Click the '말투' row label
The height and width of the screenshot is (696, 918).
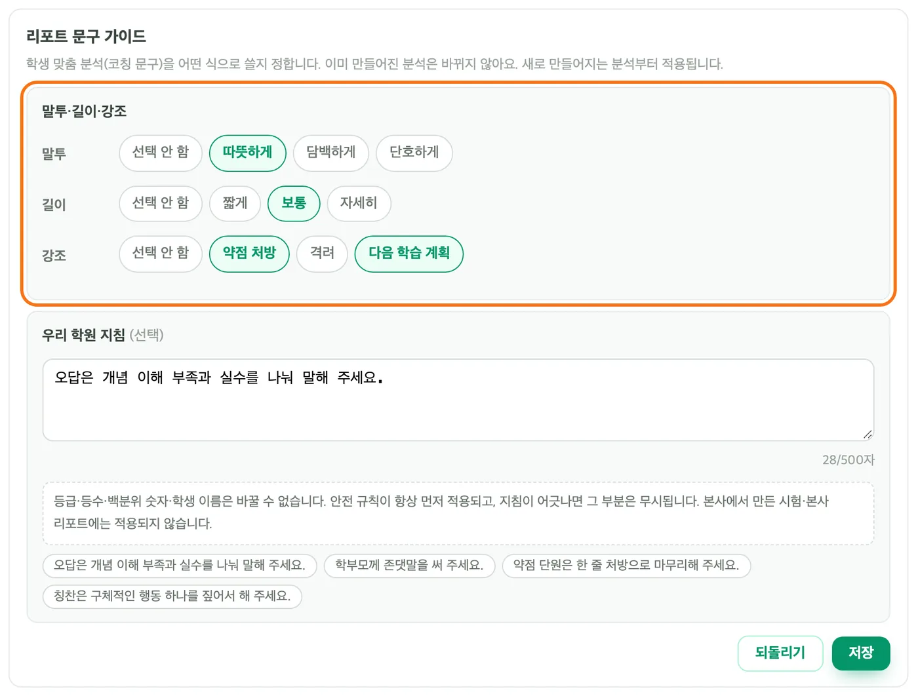54,154
